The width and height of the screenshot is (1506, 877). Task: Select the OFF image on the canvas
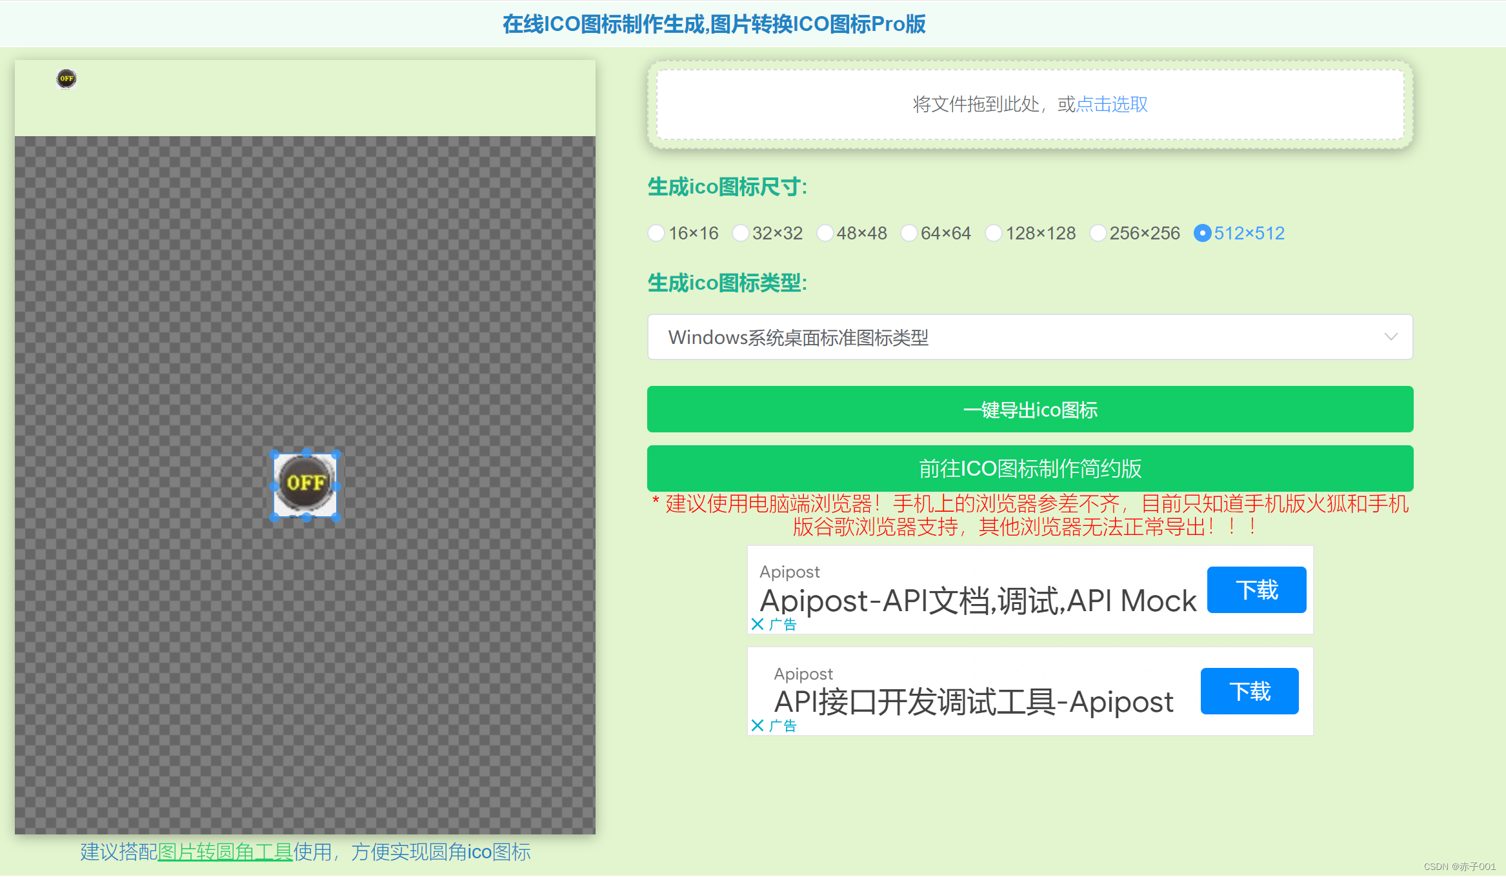(305, 485)
